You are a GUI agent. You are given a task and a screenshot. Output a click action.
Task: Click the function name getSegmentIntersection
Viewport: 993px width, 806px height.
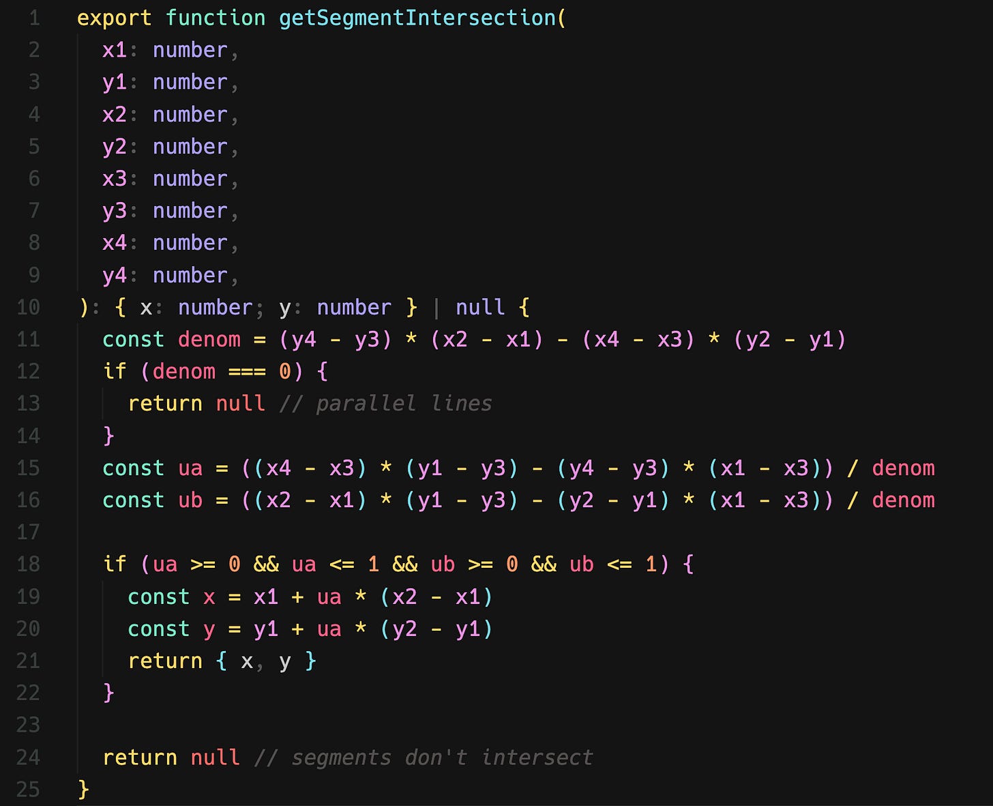[417, 18]
